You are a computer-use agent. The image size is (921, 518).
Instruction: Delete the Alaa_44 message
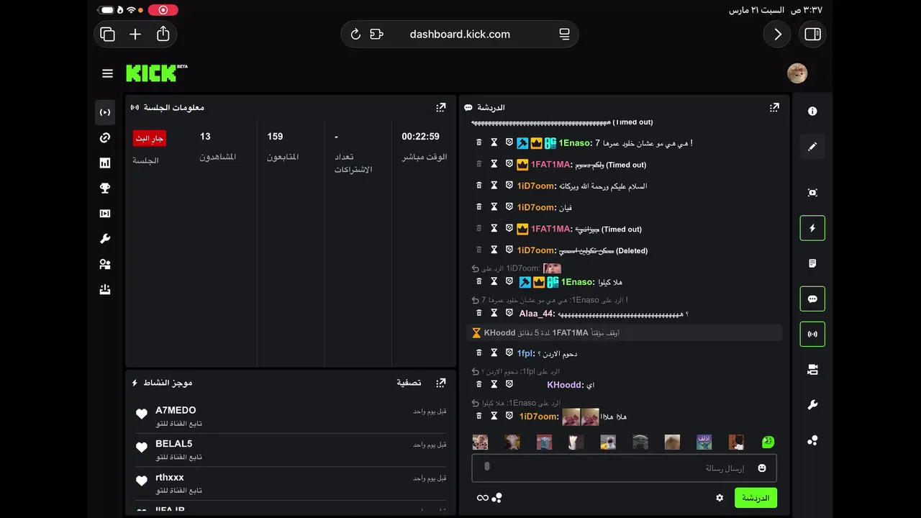tap(479, 313)
